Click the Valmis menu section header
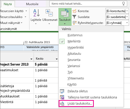Screen dimensions: 130x109 (91, 29)
